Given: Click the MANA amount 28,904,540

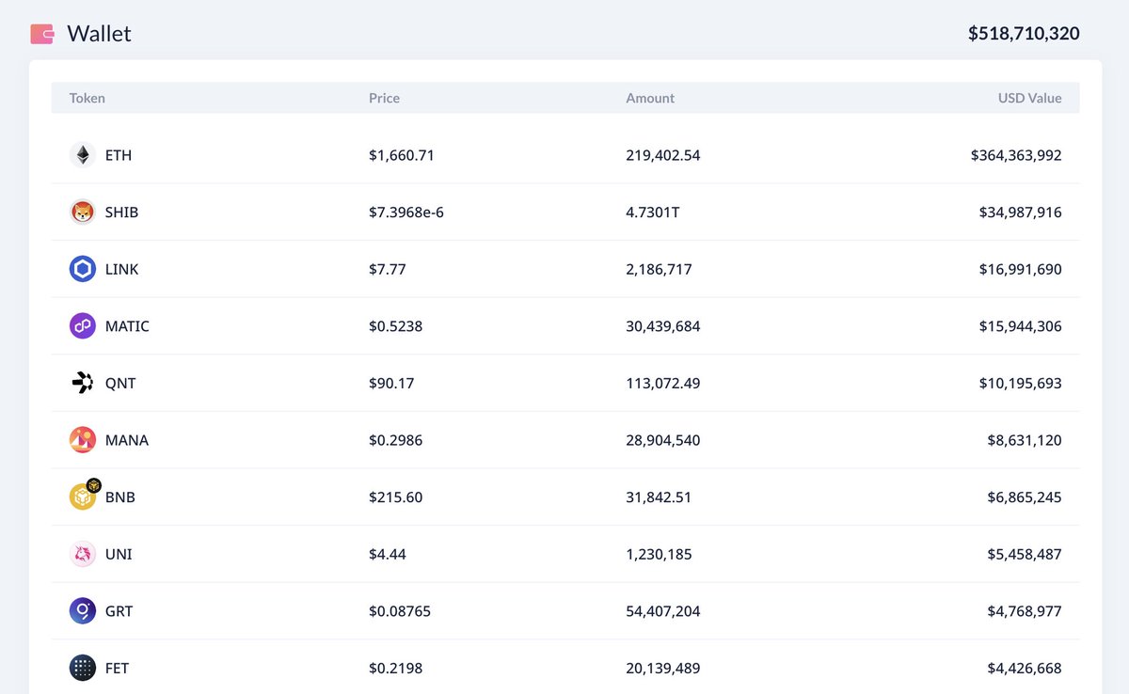Looking at the screenshot, I should [663, 440].
